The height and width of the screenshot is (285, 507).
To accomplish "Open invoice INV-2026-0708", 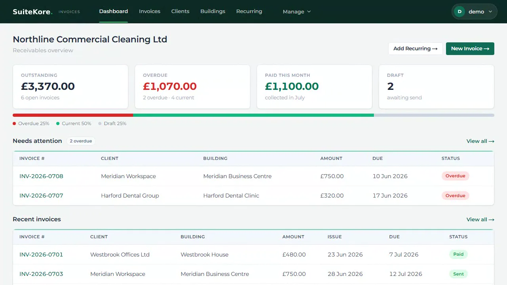I will 41,176.
